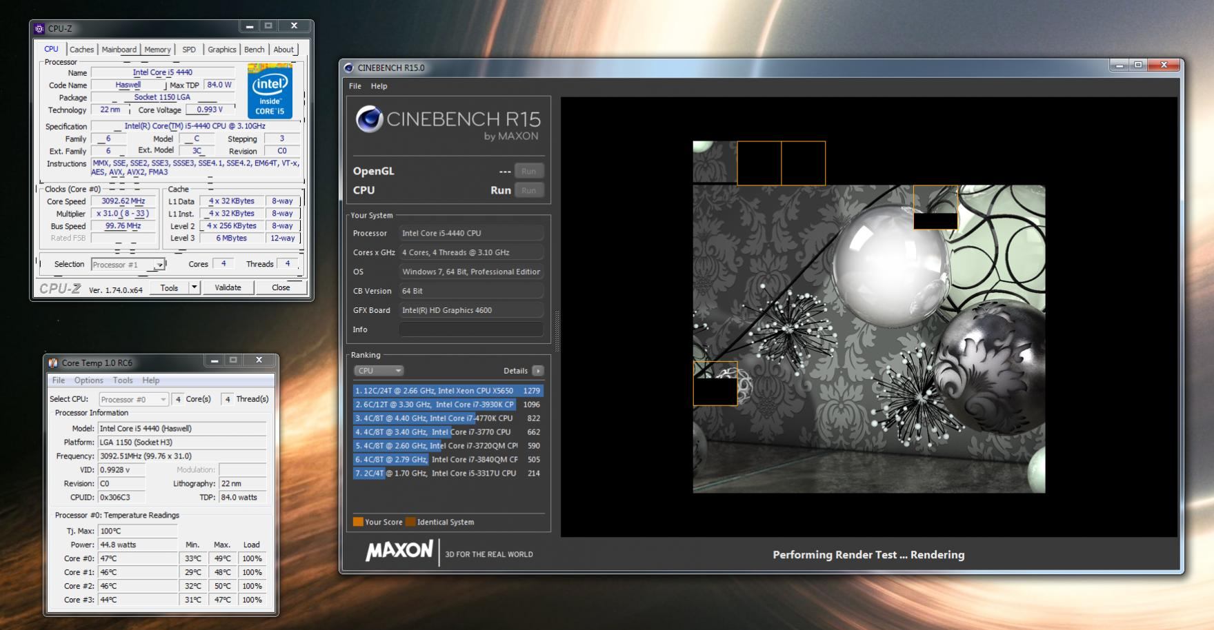Open the Cinebench File menu

tap(355, 86)
